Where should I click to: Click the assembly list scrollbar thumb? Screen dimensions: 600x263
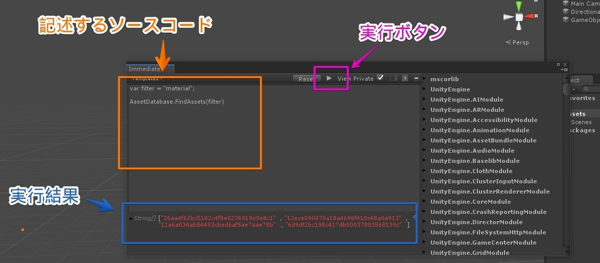pyautogui.click(x=567, y=89)
